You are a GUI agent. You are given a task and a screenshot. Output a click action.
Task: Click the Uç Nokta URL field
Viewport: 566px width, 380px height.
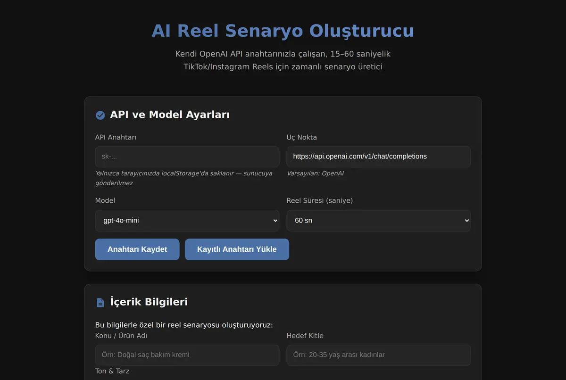coord(379,157)
